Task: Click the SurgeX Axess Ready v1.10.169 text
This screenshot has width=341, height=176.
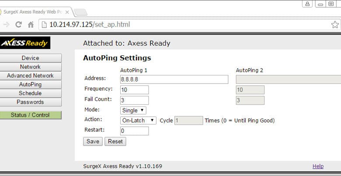Action: (123, 166)
